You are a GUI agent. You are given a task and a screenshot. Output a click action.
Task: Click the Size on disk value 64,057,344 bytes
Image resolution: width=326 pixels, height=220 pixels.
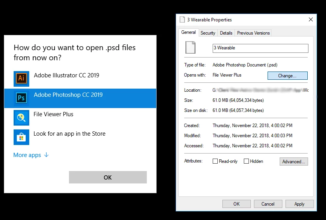click(x=238, y=110)
